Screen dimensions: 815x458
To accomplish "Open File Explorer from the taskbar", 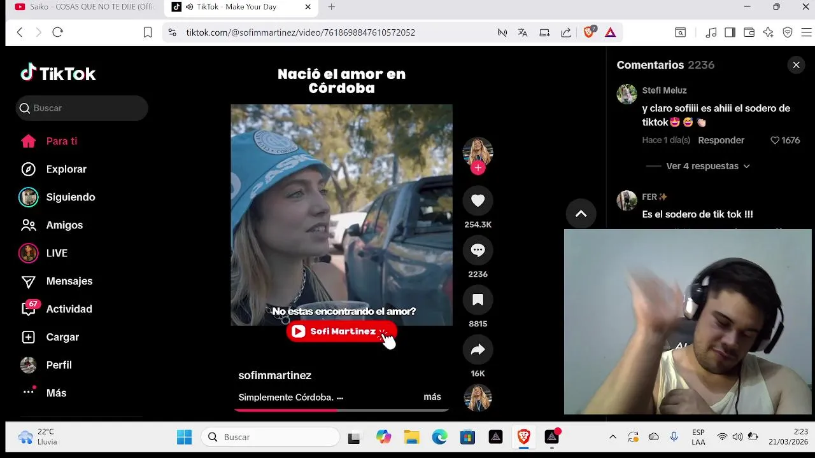I will pyautogui.click(x=412, y=437).
